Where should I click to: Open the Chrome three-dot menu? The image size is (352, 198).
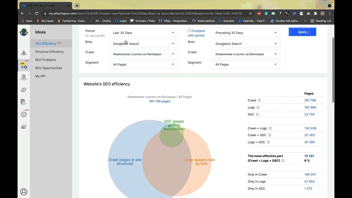point(330,13)
